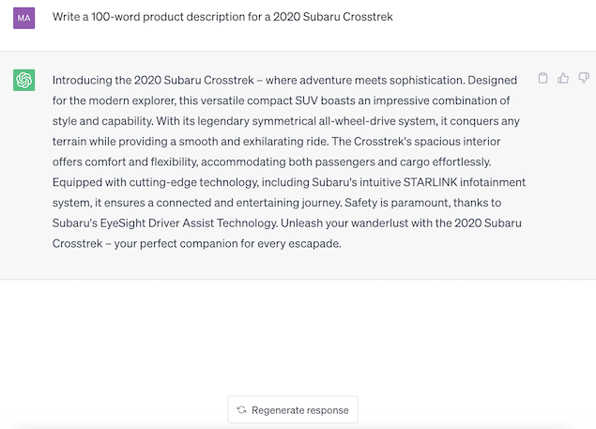The image size is (596, 429).
Task: Copy the response with the clipboard icon
Action: click(x=543, y=78)
